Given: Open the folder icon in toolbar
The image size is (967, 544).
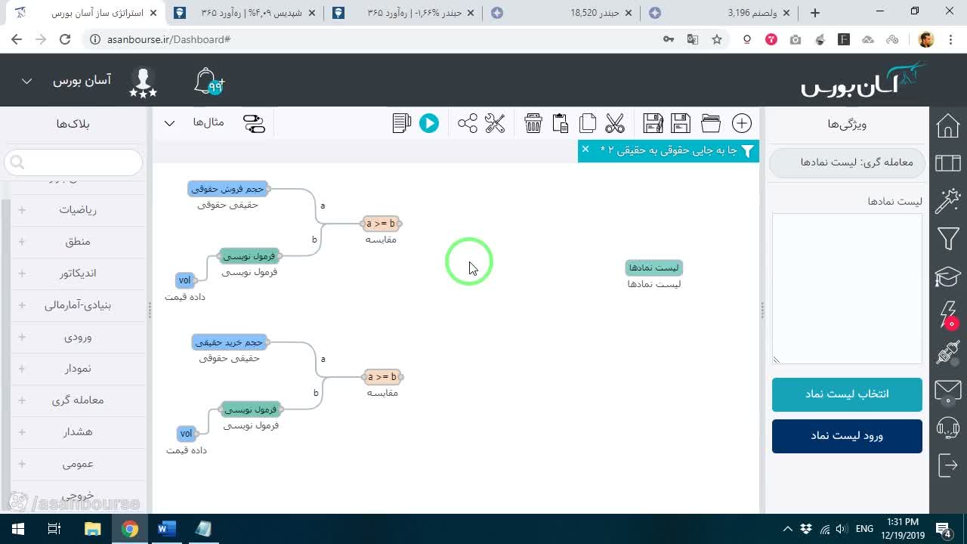Looking at the screenshot, I should click(711, 123).
